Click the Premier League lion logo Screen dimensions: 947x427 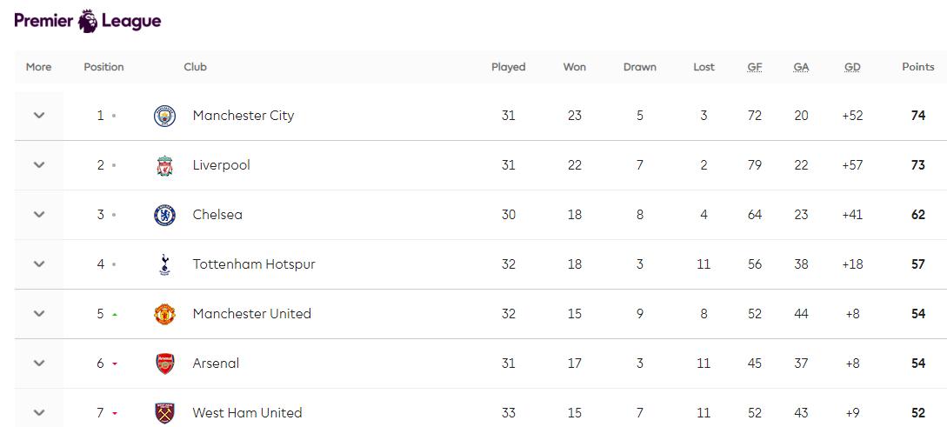[88, 21]
